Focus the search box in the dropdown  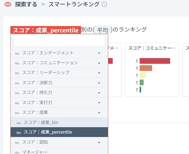pyautogui.click(x=59, y=41)
